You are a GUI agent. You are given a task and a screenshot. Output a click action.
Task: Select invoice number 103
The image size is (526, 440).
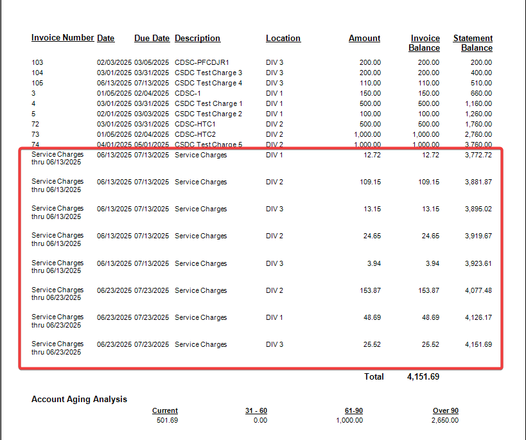pos(37,62)
